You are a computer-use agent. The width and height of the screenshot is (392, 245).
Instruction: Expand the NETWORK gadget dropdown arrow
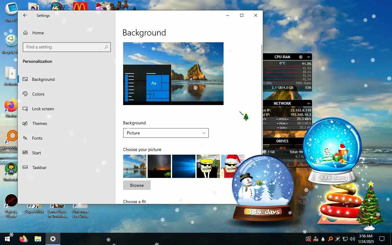[x=309, y=104]
